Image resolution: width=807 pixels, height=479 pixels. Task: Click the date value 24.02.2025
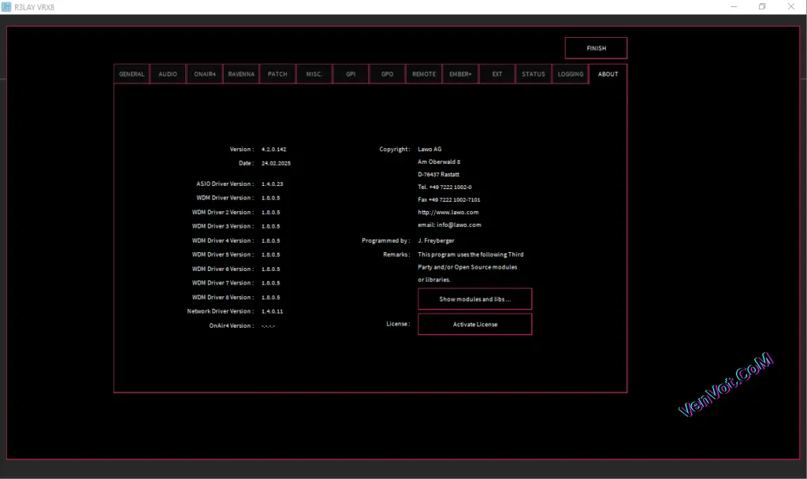coord(276,163)
